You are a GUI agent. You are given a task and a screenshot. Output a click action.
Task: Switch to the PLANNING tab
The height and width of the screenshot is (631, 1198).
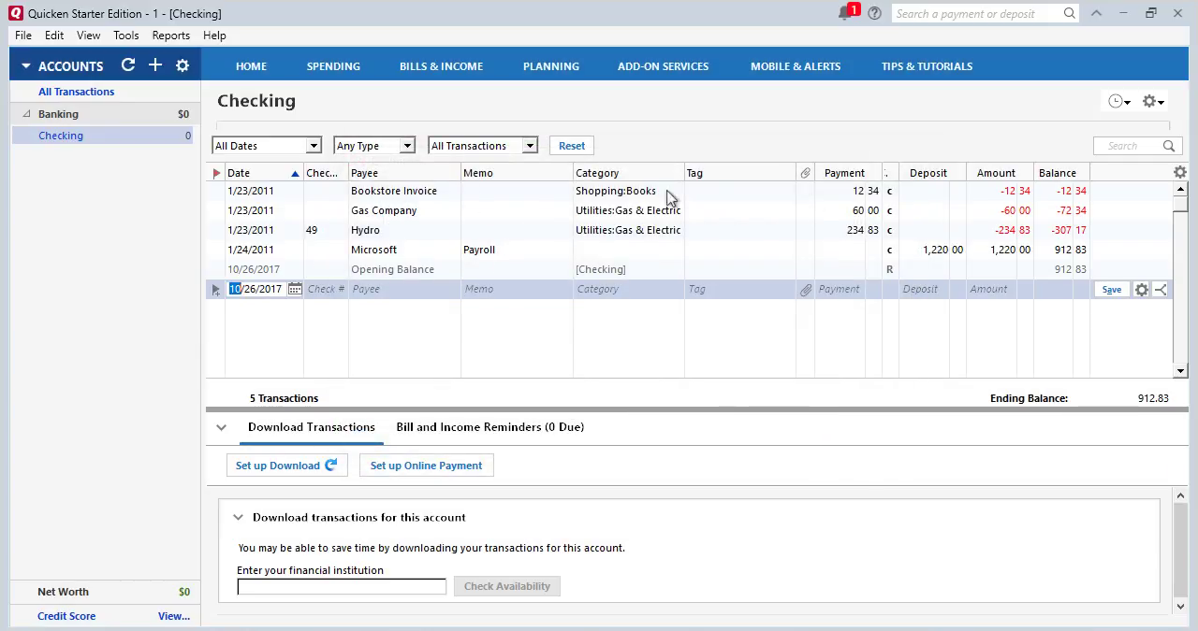coord(551,66)
